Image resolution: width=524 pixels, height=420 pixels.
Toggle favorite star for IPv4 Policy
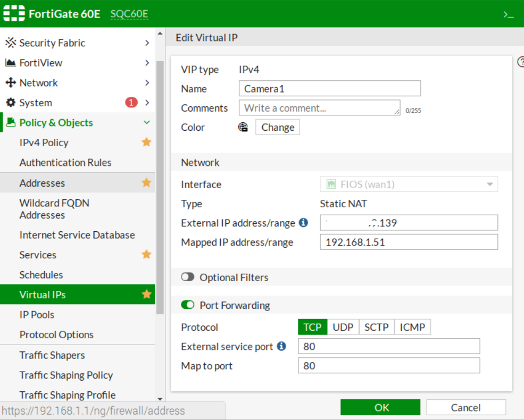(146, 142)
